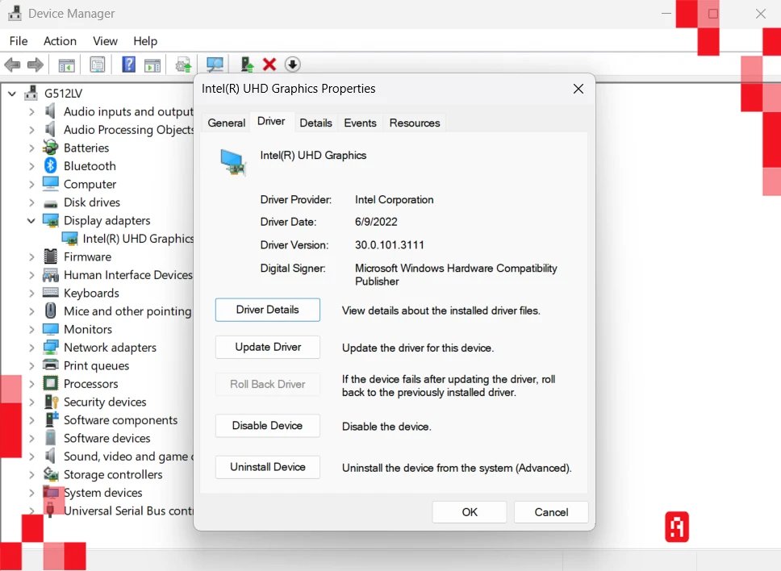This screenshot has height=571, width=781.
Task: Expand the Processors node
Action: [x=31, y=384]
